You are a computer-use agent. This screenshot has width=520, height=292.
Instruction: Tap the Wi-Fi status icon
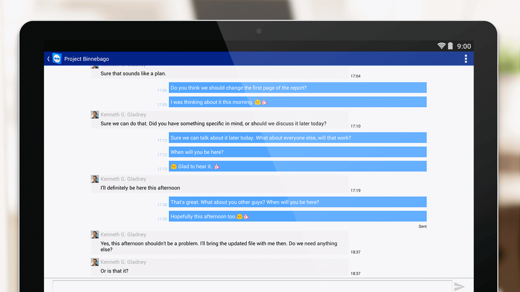pos(441,46)
